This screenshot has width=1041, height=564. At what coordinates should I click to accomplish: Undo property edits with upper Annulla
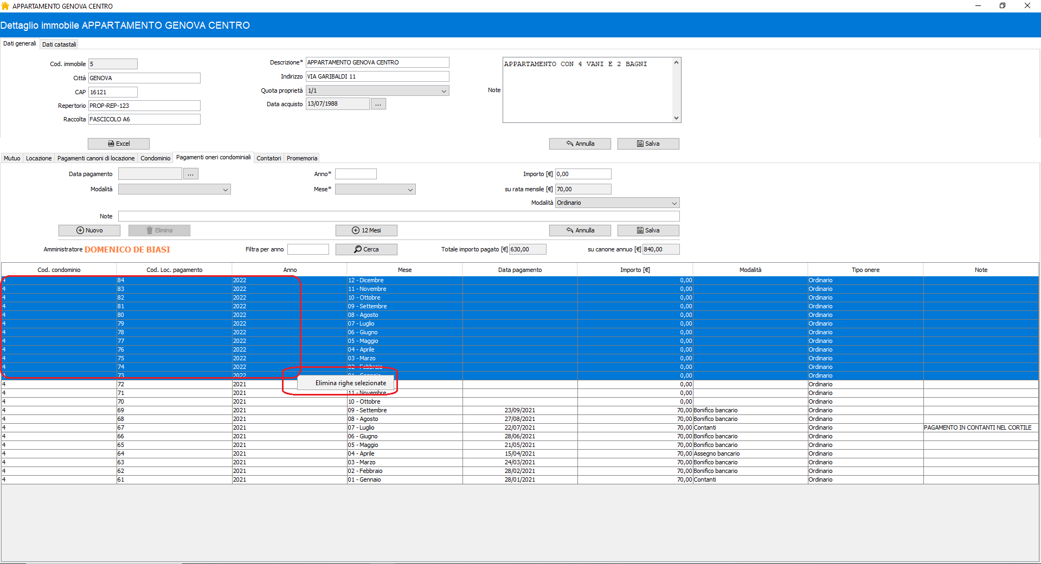(x=580, y=144)
